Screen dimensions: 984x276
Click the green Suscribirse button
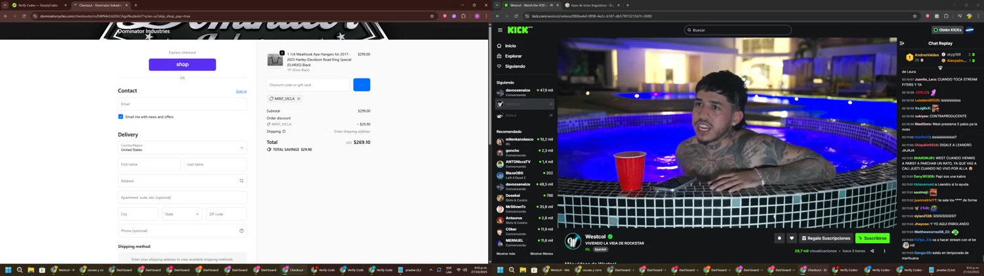[872, 239]
